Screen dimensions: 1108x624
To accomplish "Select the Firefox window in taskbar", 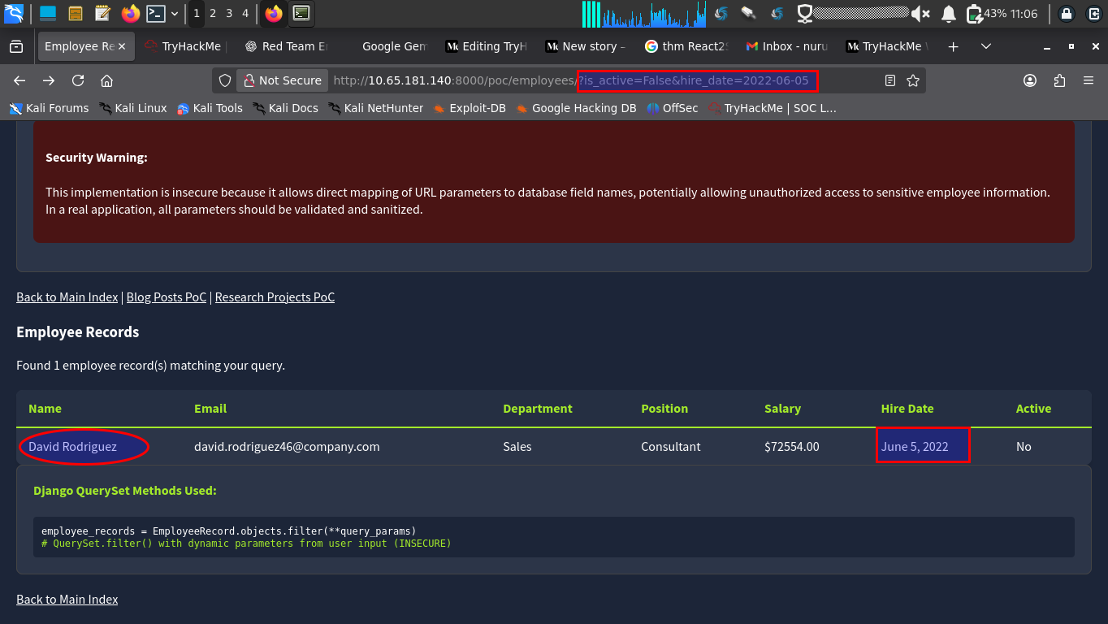I will click(274, 13).
